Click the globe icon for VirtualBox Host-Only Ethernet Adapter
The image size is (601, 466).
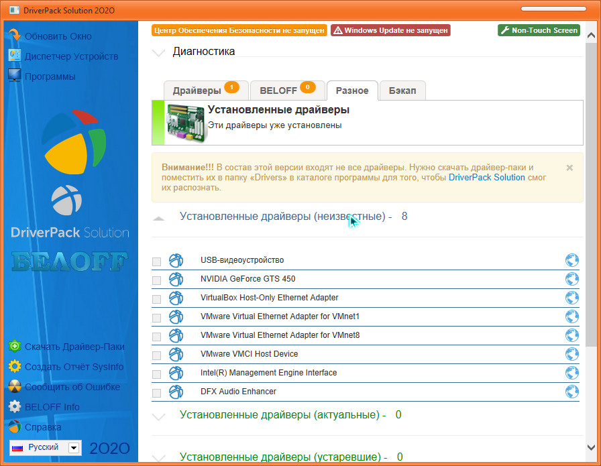coord(572,298)
